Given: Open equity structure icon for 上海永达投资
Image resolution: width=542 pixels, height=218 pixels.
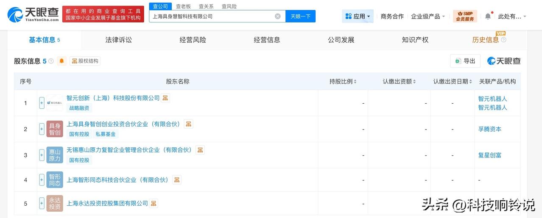Looking at the screenshot, I should coord(154,203).
